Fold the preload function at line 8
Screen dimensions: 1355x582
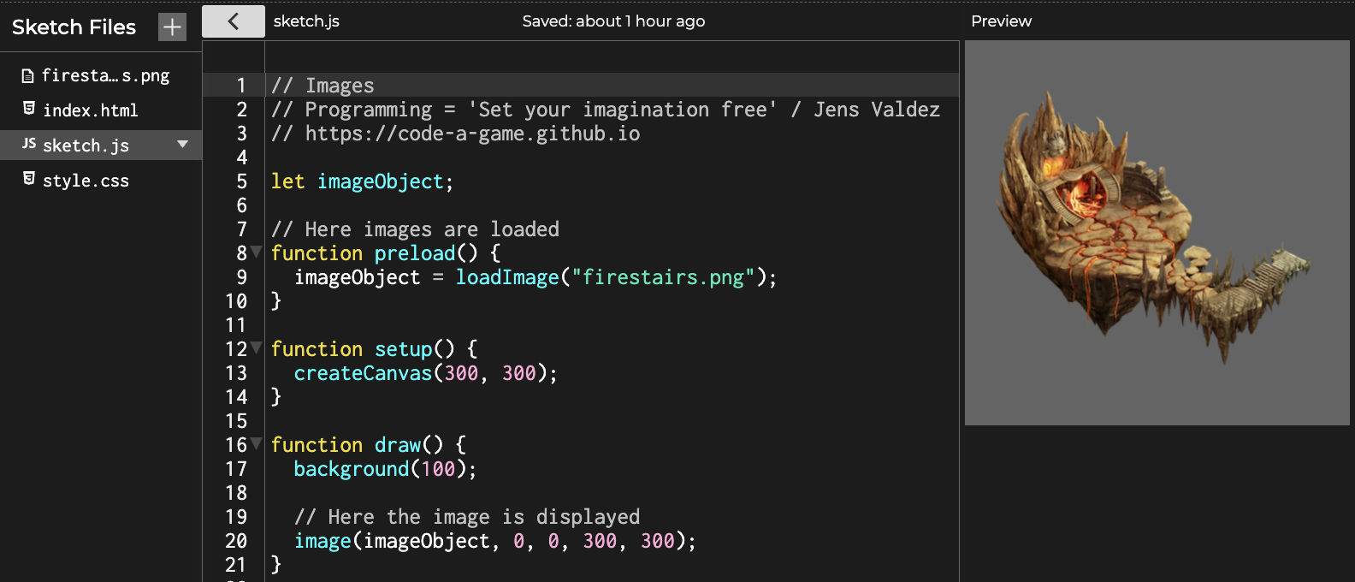tap(257, 252)
